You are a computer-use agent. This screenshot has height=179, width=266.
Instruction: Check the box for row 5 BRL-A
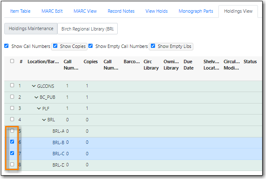point(12,131)
